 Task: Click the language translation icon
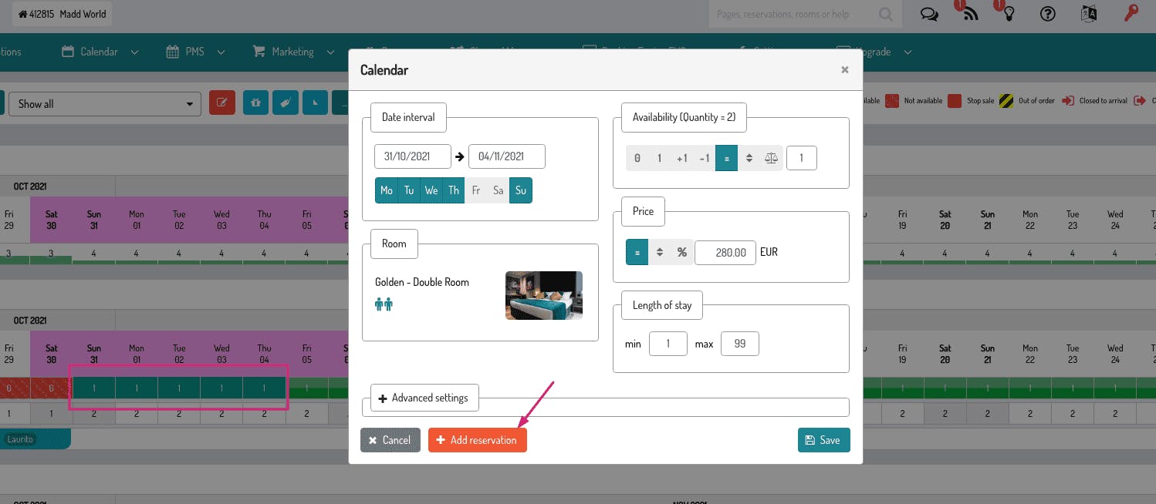[x=1089, y=14]
